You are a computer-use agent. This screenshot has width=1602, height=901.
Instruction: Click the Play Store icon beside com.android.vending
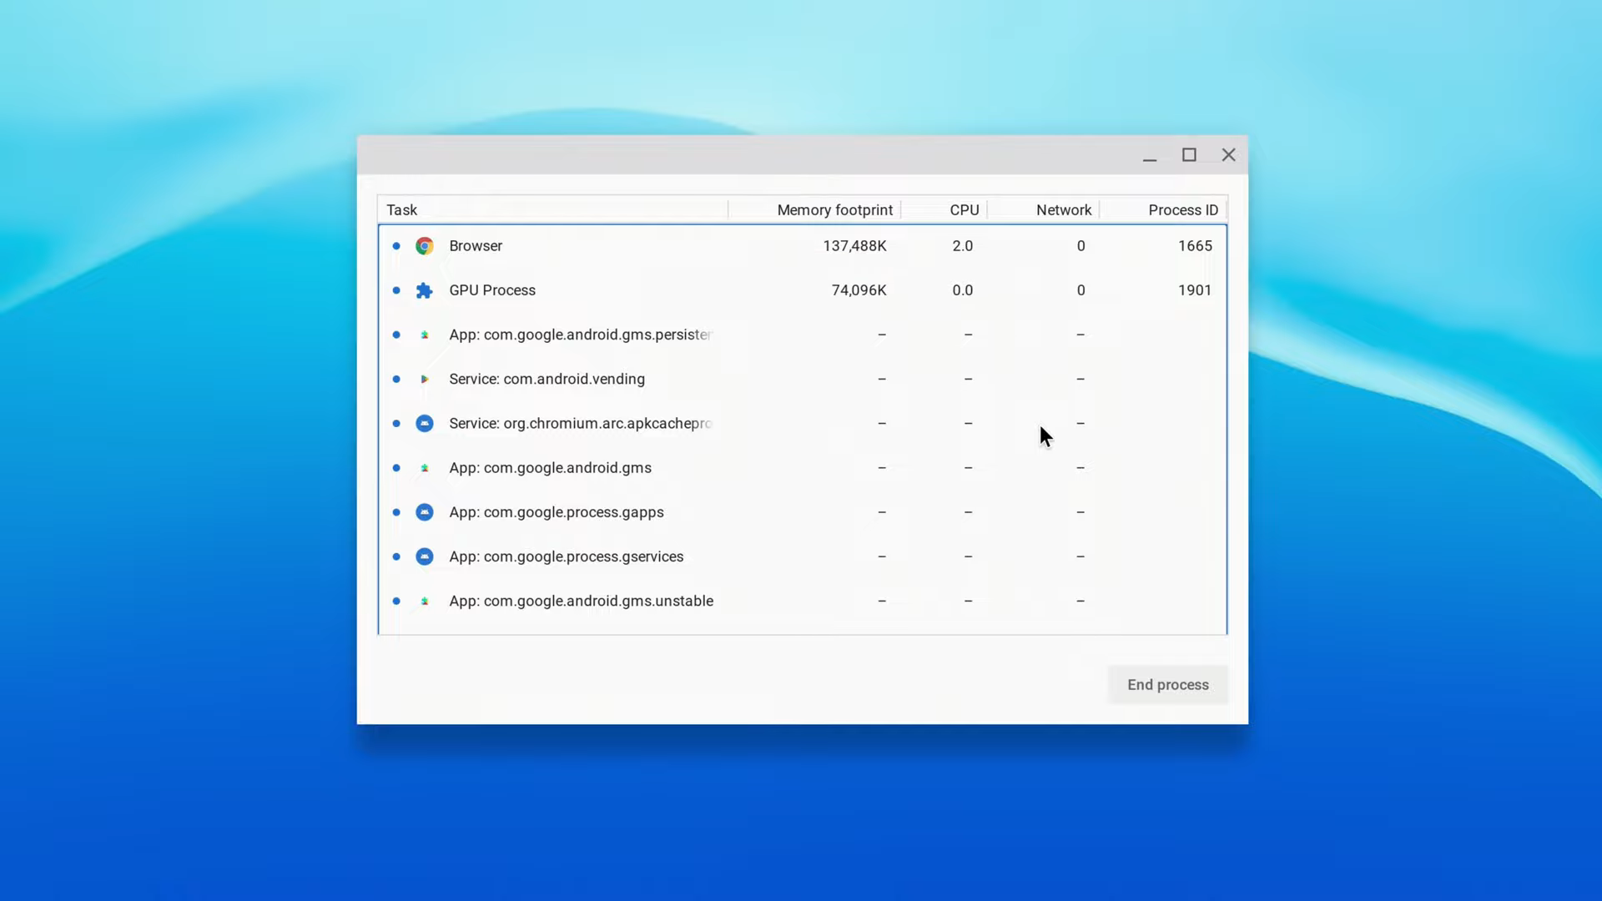click(425, 379)
